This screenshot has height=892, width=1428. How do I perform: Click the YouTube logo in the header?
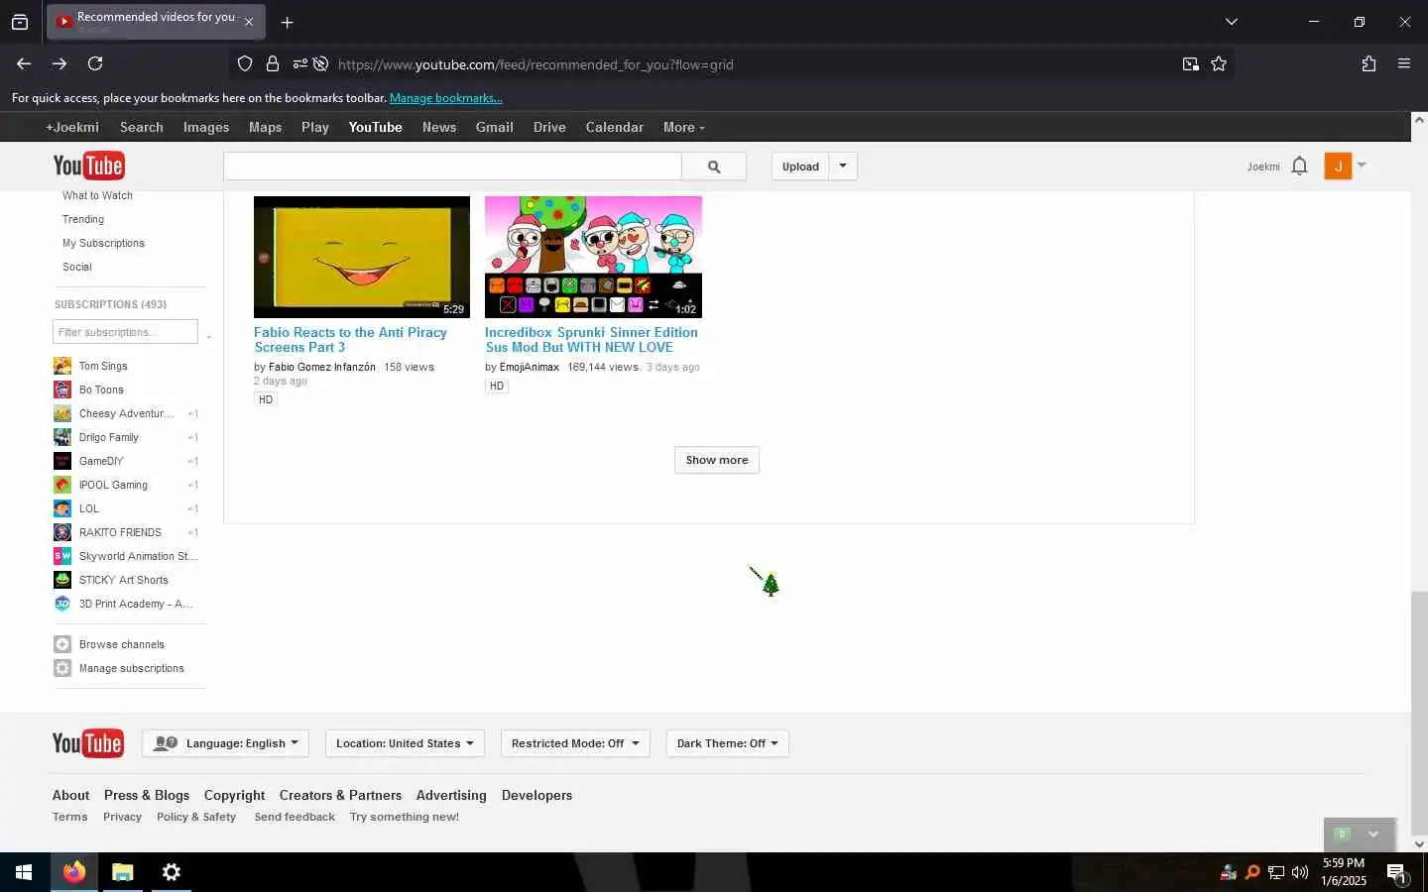(88, 166)
